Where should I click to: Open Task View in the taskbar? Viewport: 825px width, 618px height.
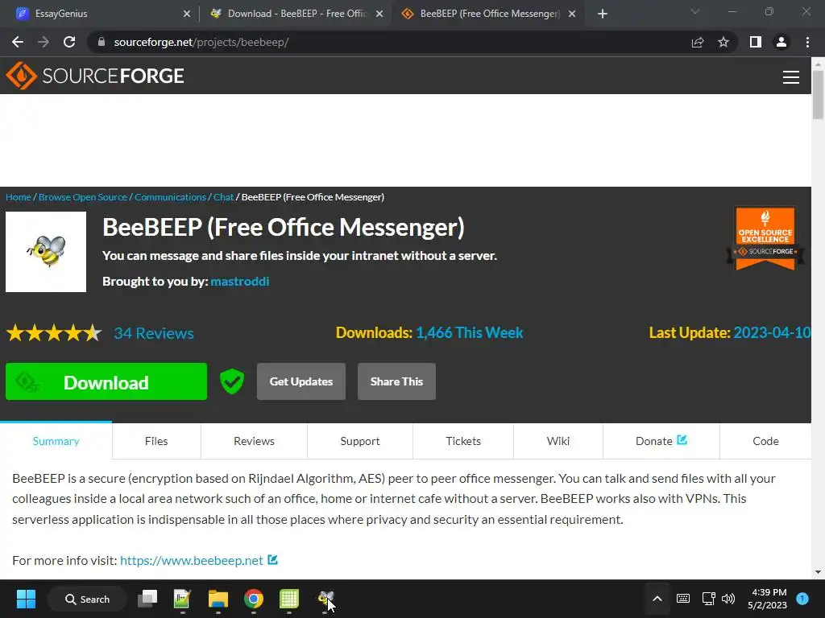147,599
